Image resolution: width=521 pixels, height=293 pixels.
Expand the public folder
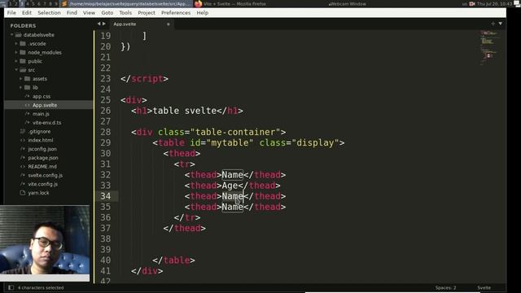pyautogui.click(x=16, y=61)
